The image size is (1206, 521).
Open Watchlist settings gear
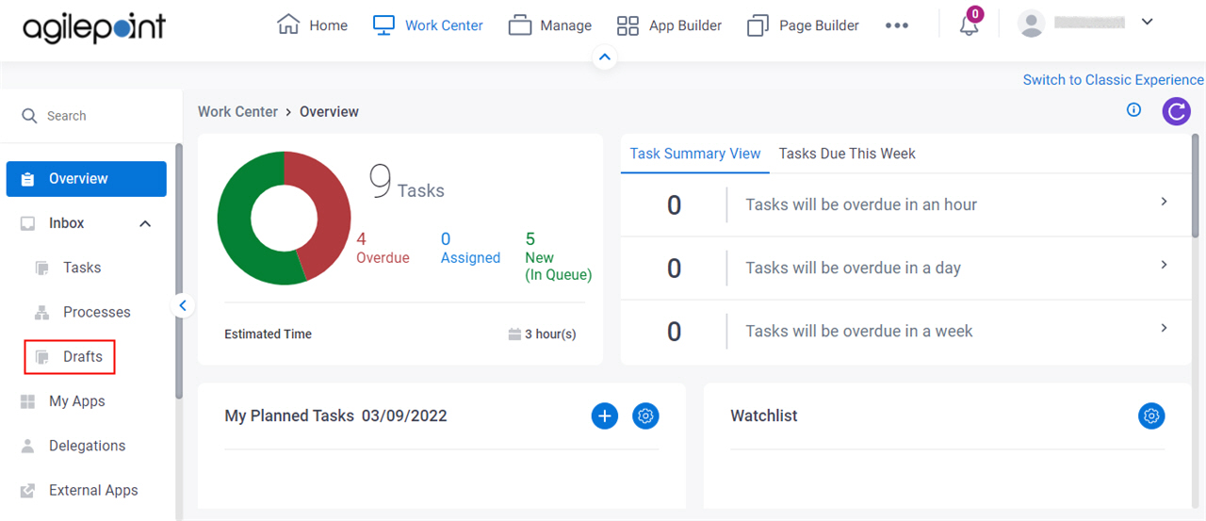pos(1151,415)
